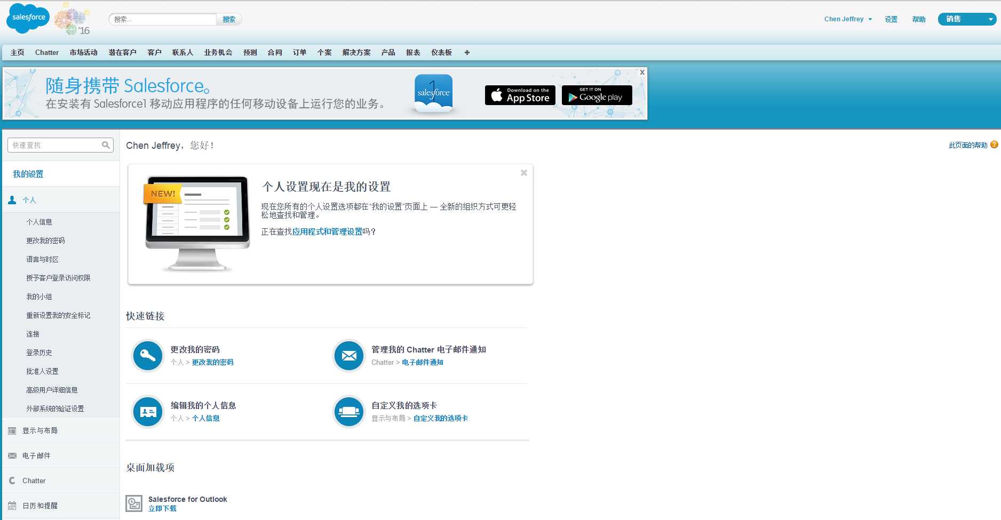This screenshot has height=520, width=1001.
Task: Click the Salesforce1 app icon in banner
Action: coord(434,93)
